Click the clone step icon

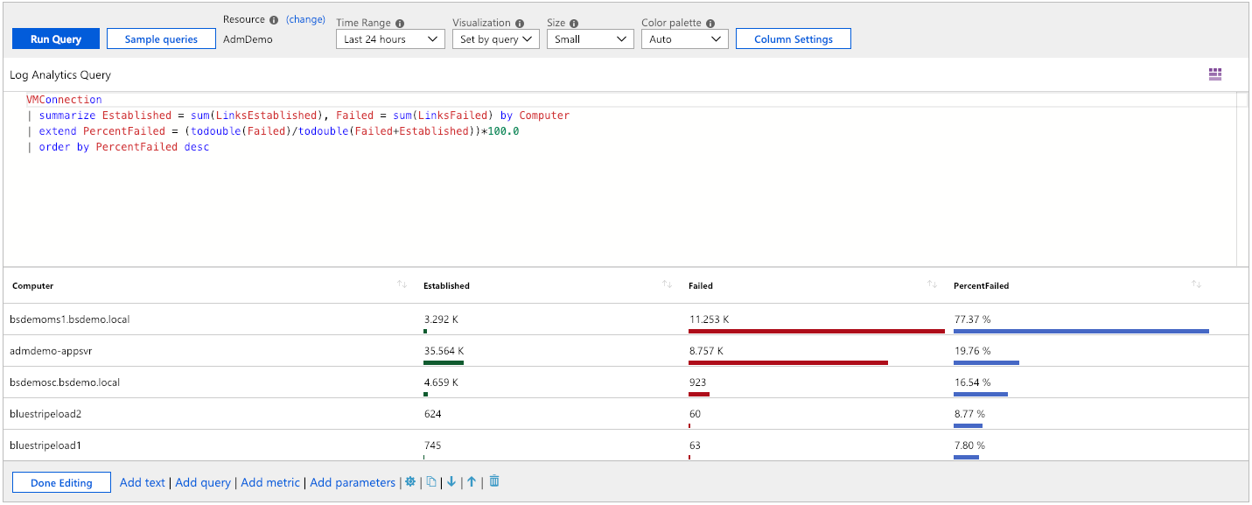pyautogui.click(x=431, y=482)
